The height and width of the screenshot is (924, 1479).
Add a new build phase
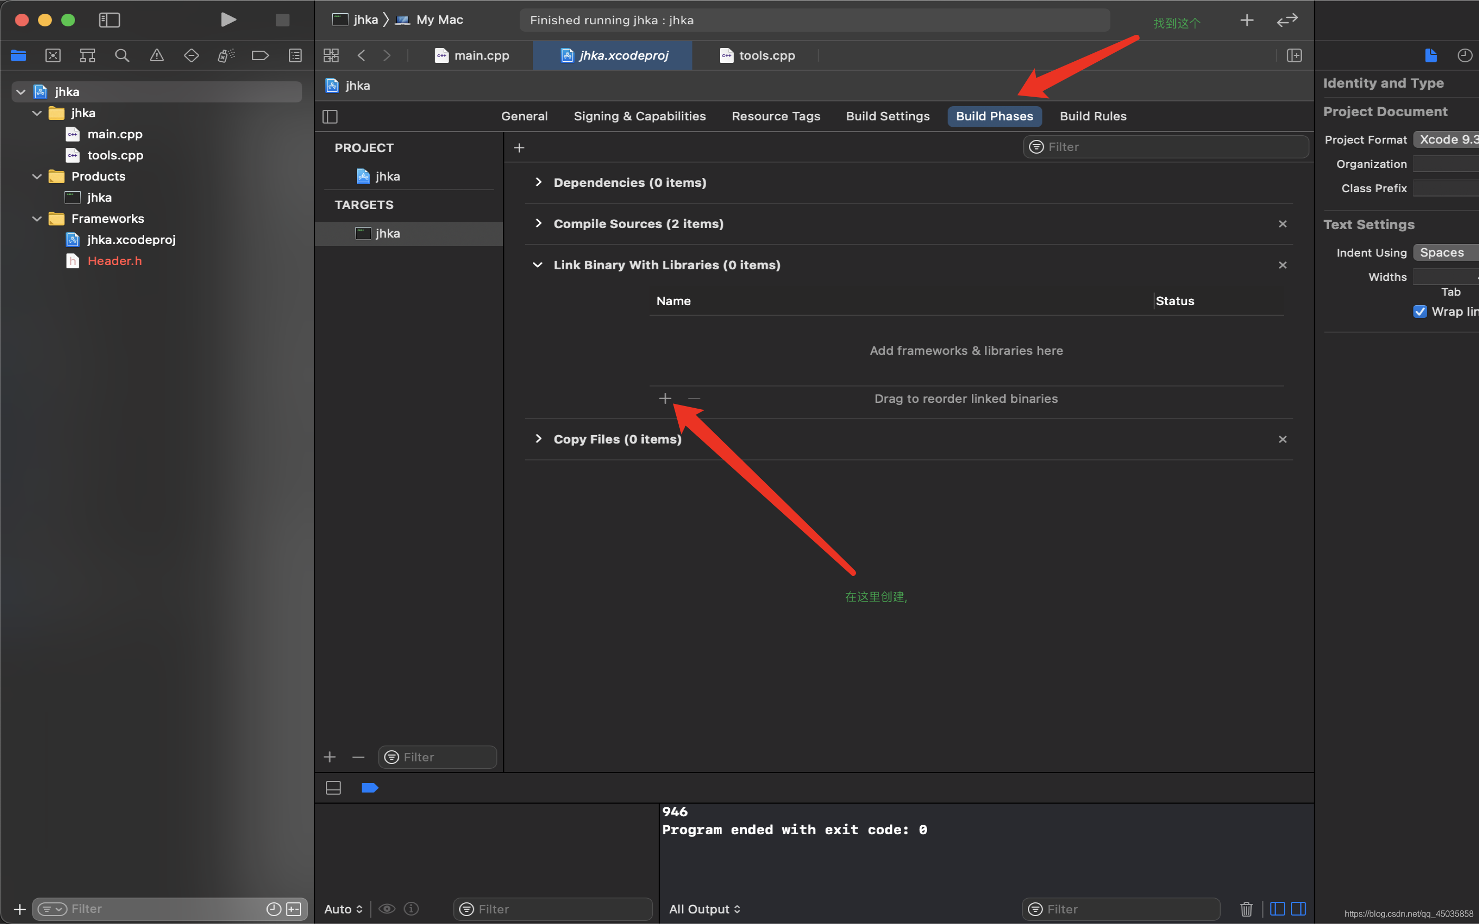519,148
